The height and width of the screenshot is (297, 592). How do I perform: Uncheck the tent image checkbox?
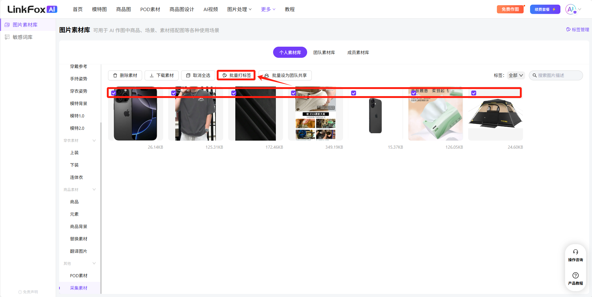[474, 93]
